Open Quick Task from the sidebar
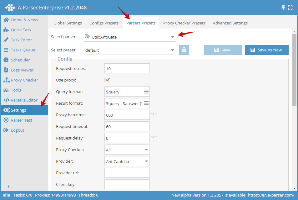 (20, 30)
